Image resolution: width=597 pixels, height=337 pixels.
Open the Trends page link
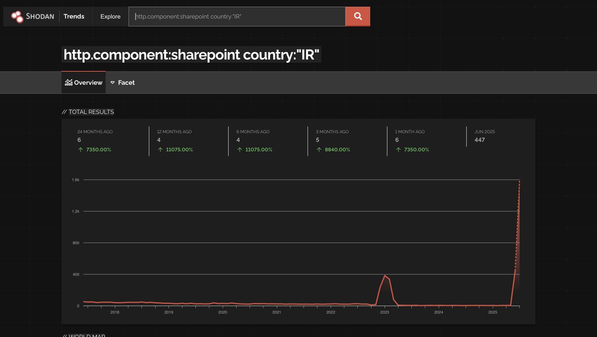click(x=74, y=16)
